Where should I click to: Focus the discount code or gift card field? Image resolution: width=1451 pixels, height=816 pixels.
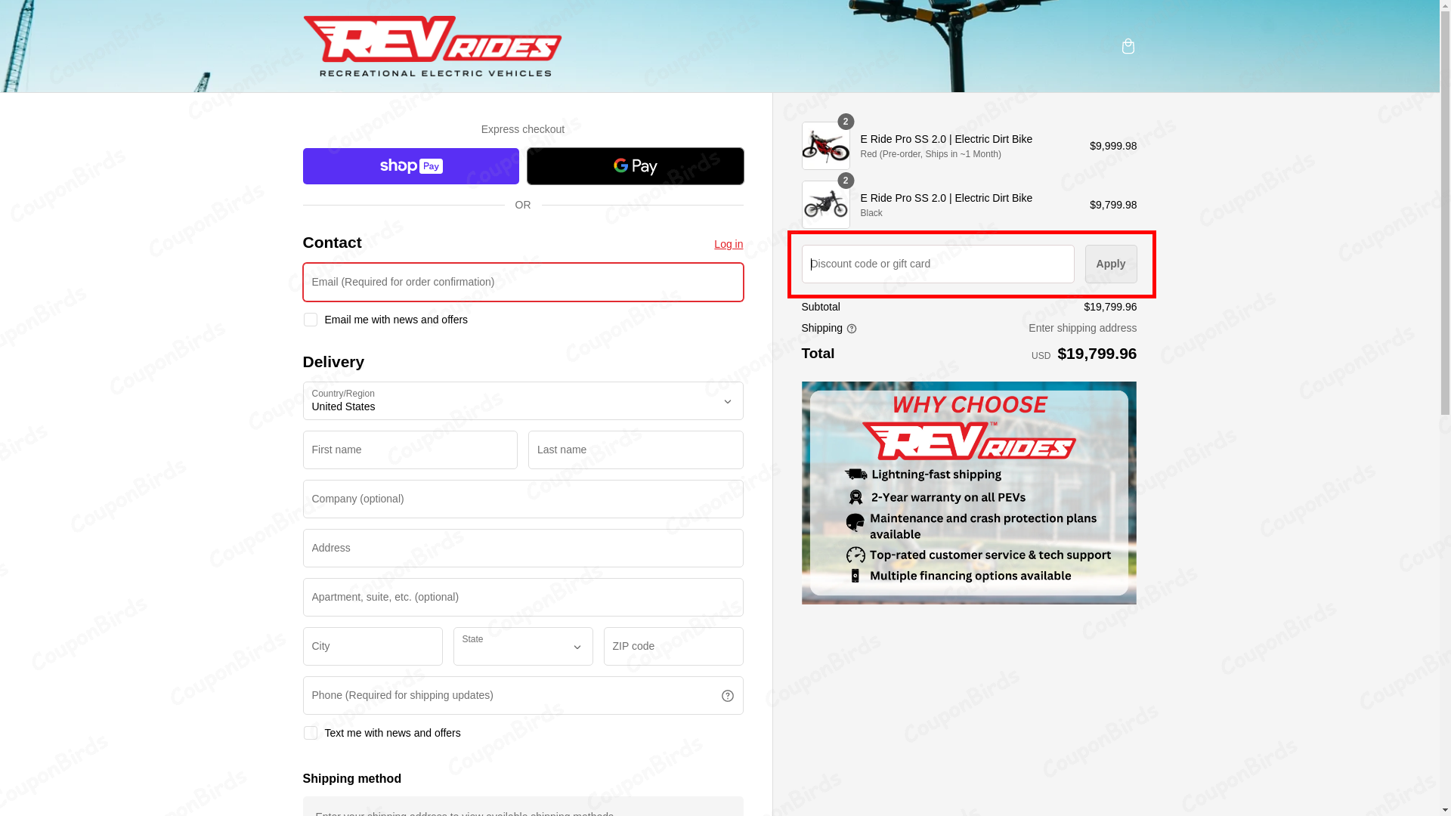937,264
